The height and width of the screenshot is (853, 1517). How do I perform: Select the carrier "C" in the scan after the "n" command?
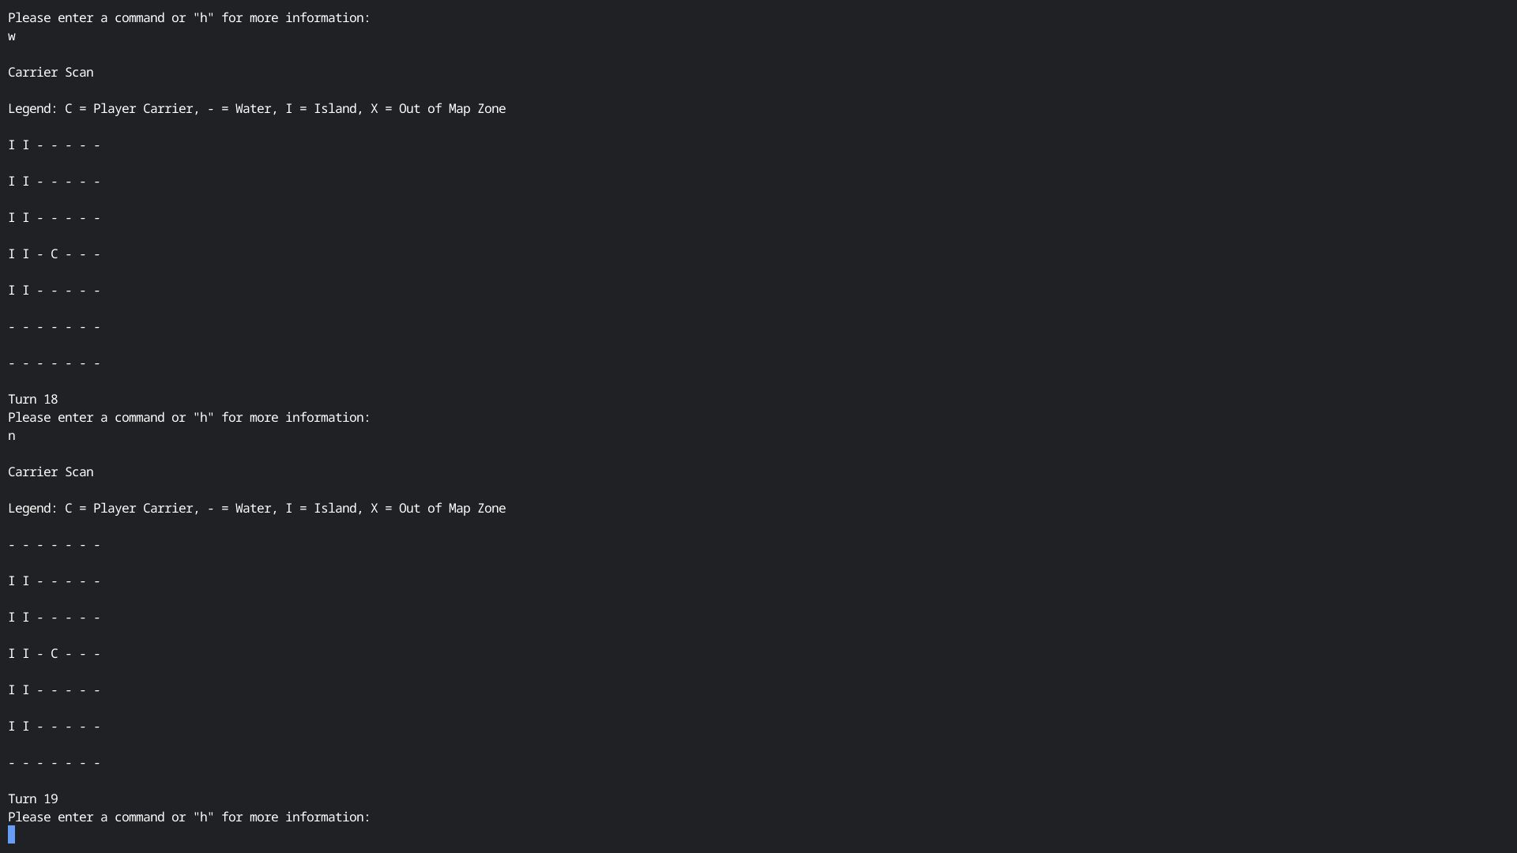[x=54, y=653]
